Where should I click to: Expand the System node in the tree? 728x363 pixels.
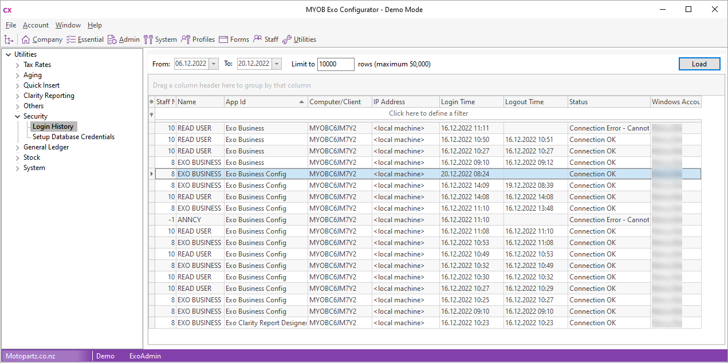click(17, 168)
